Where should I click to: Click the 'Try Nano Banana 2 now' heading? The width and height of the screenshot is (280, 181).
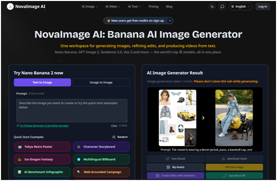click(x=38, y=73)
